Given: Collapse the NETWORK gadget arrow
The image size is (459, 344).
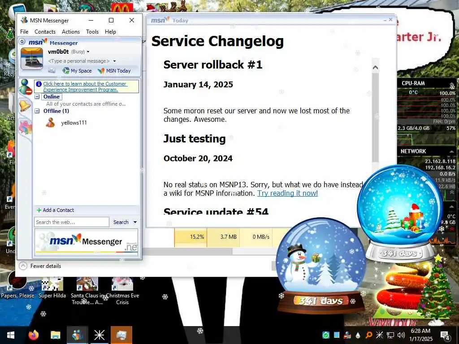Looking at the screenshot, I should (x=452, y=151).
